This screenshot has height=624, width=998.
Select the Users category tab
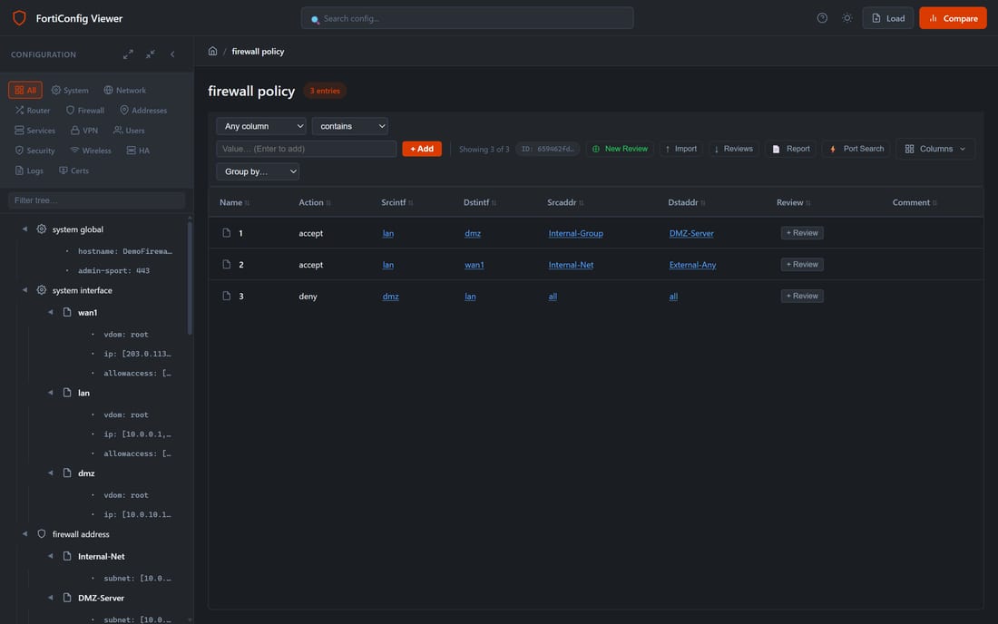coord(129,131)
